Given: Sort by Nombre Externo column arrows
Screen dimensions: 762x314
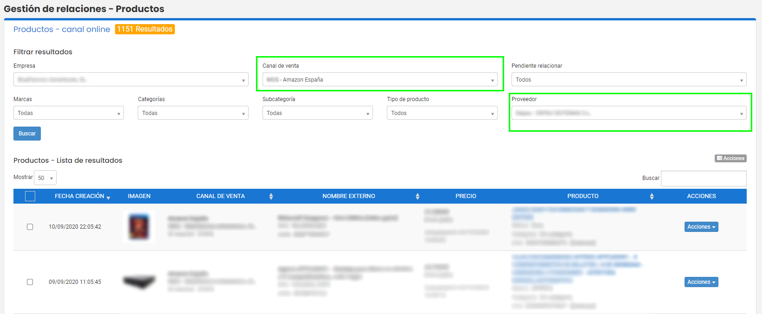Looking at the screenshot, I should (x=417, y=196).
